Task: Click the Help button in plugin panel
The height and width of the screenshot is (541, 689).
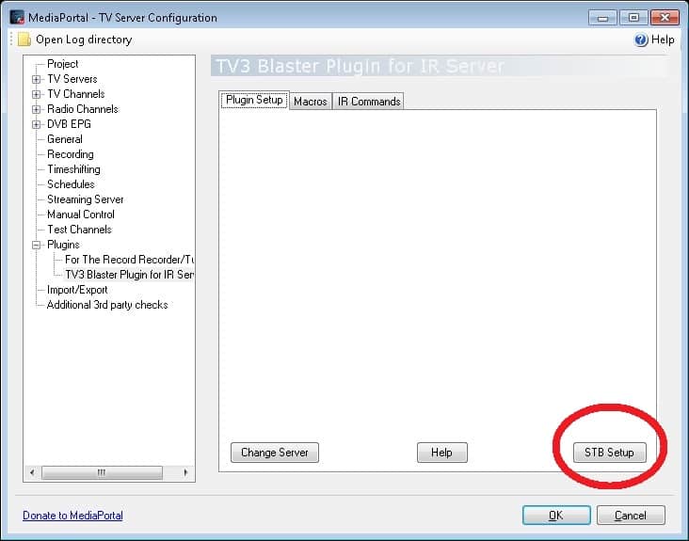Action: point(441,453)
